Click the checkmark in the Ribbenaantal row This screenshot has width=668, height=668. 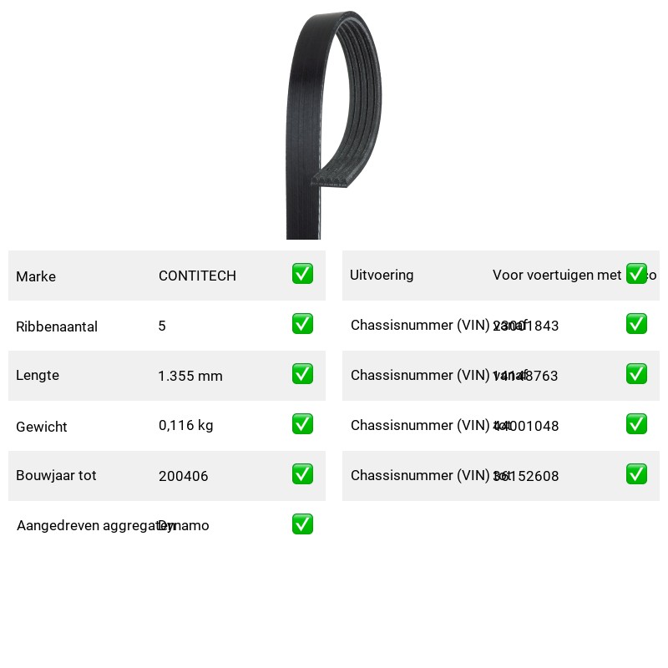point(302,324)
